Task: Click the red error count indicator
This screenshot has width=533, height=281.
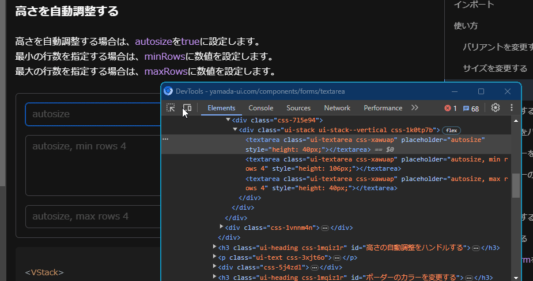Action: pyautogui.click(x=451, y=109)
